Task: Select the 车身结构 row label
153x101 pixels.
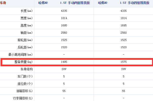Action: click(x=27, y=69)
